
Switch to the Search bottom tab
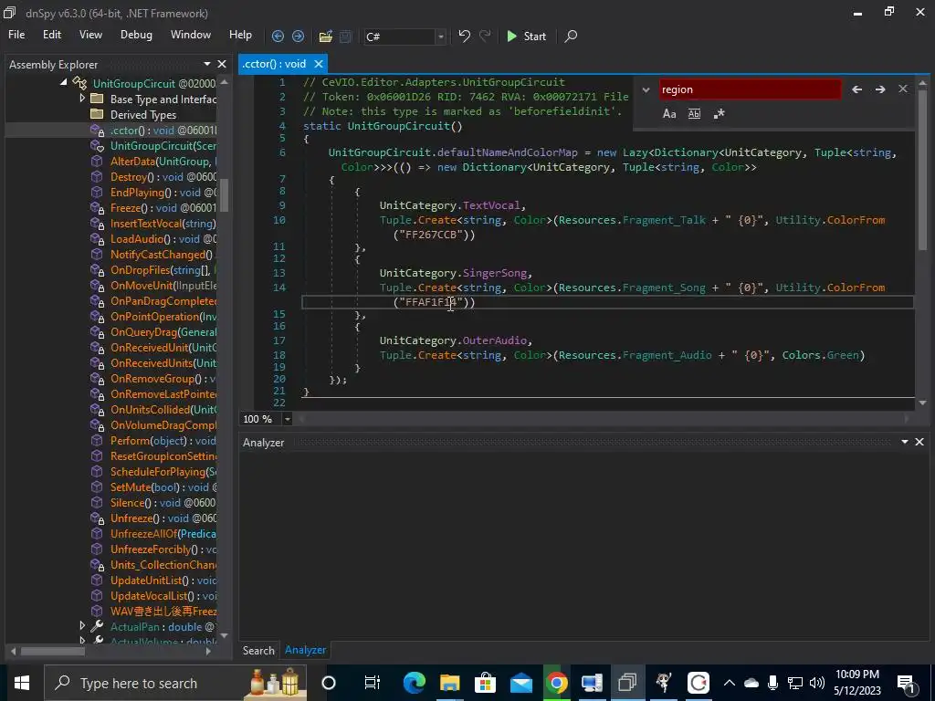258,650
